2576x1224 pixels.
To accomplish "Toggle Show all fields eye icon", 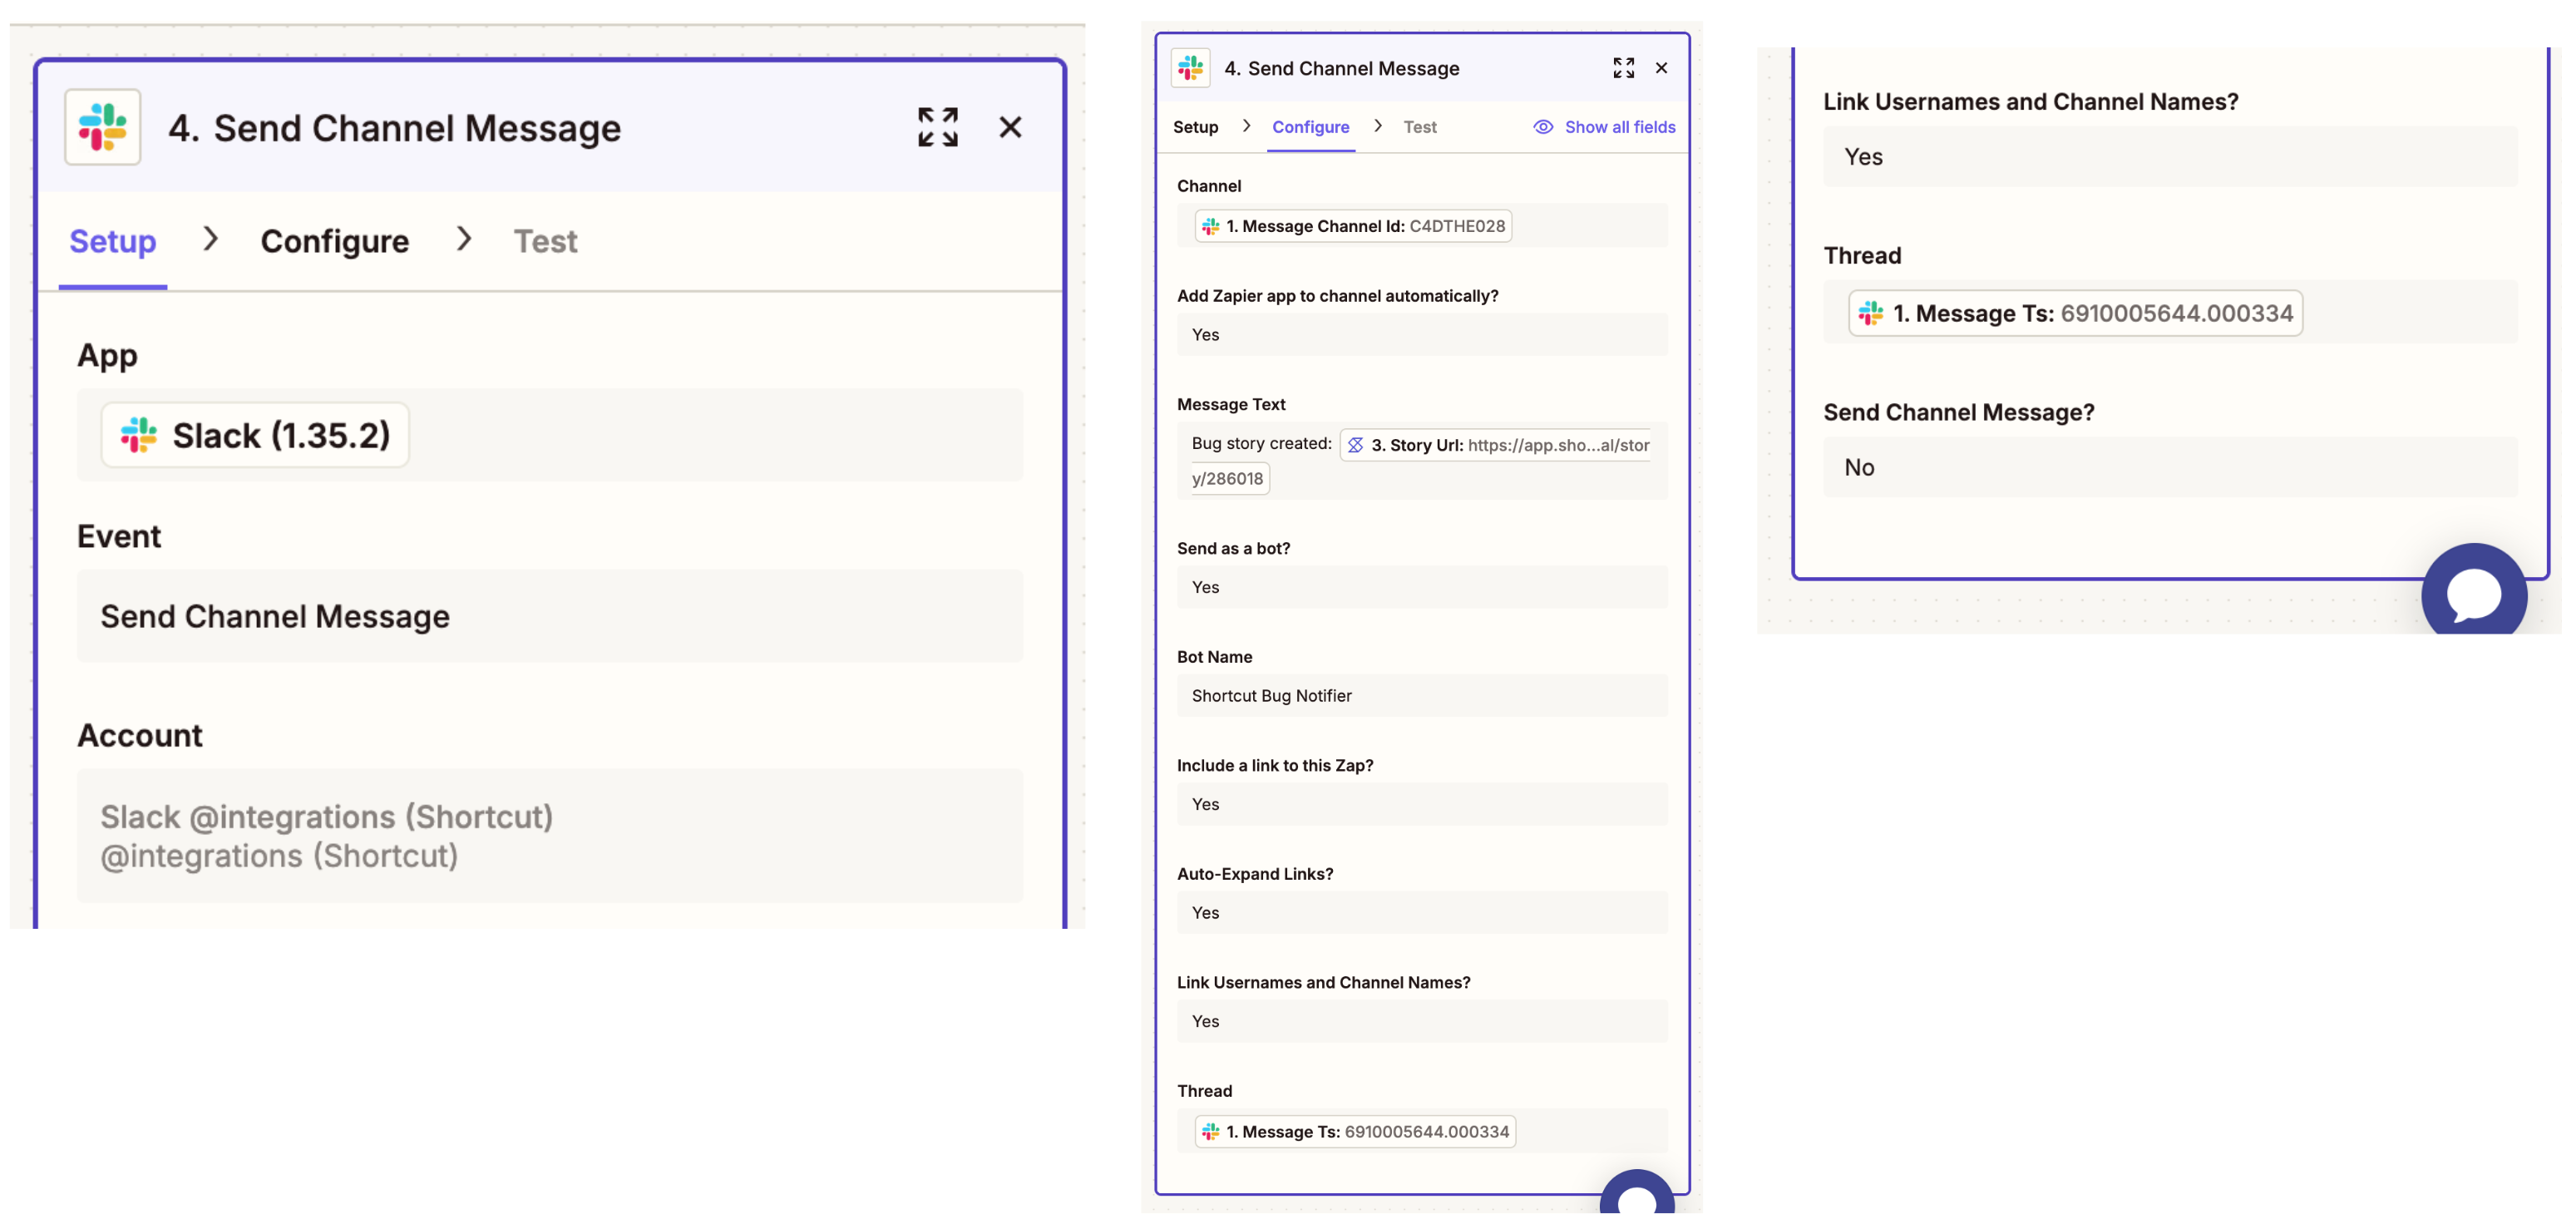I will click(x=1543, y=127).
